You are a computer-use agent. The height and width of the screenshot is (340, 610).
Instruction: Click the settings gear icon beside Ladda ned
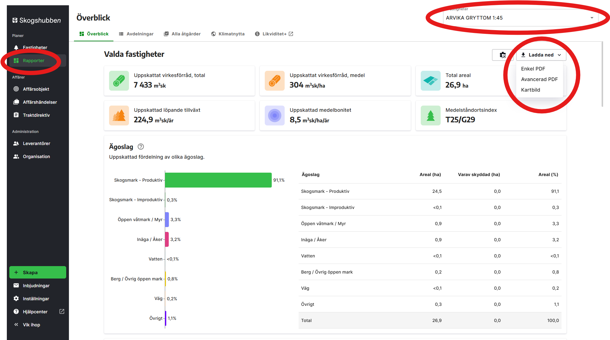(x=502, y=55)
